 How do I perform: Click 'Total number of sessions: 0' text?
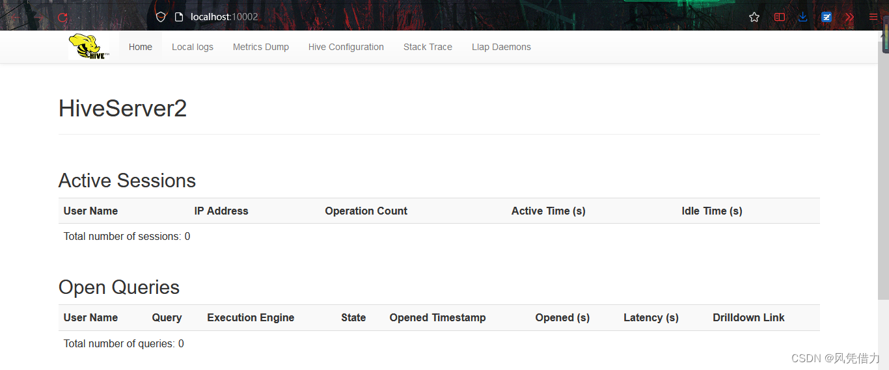point(127,236)
